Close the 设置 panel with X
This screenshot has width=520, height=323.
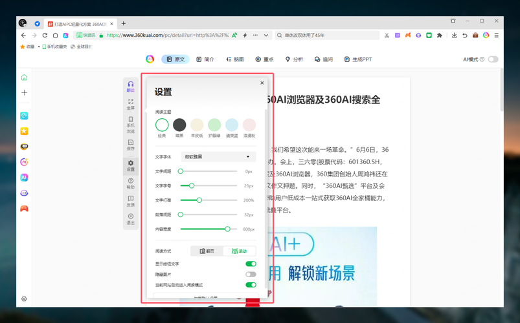click(262, 83)
